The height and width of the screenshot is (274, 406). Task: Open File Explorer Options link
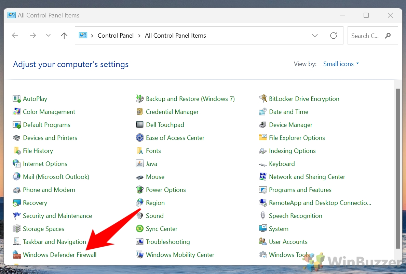click(x=297, y=138)
